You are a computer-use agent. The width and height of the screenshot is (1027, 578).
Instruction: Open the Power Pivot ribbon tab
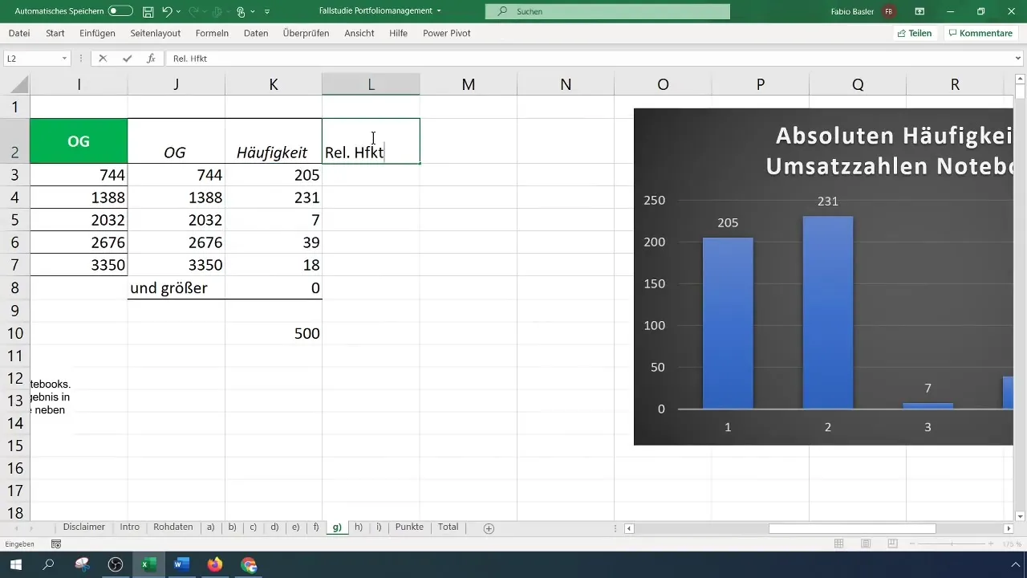coord(446,34)
